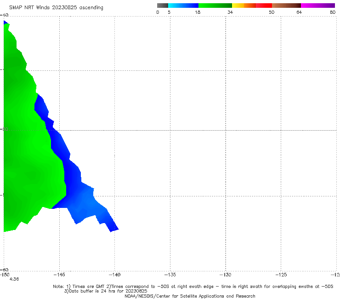Click the "-135" longitude axis label
Screen dimensions: 340x299
[x=170, y=275]
